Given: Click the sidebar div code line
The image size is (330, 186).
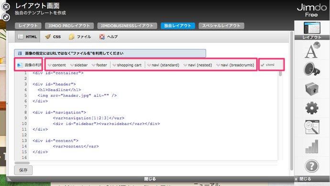Looking at the screenshot, I should pyautogui.click(x=106, y=124).
